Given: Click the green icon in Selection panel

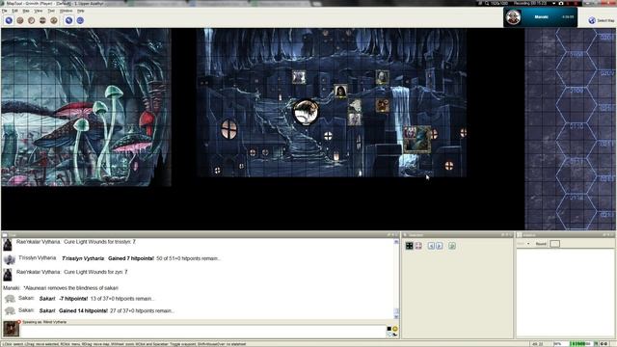Looking at the screenshot, I should [452, 246].
